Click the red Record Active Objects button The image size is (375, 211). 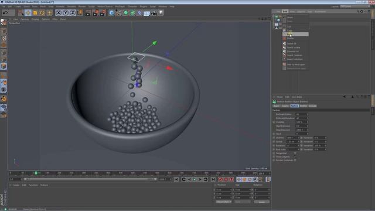(x=220, y=179)
